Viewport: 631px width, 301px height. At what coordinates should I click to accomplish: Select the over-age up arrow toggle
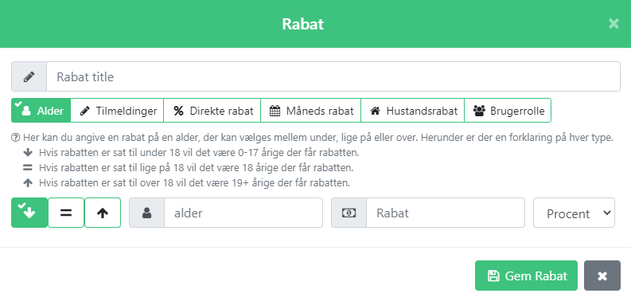pyautogui.click(x=103, y=213)
